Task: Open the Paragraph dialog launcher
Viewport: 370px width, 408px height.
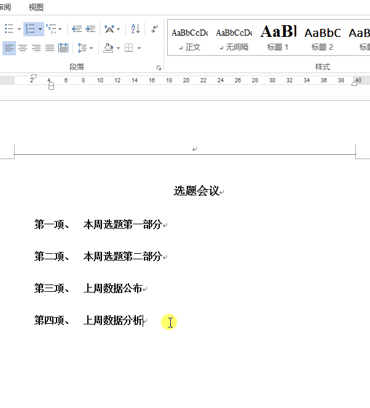Action: tap(159, 68)
